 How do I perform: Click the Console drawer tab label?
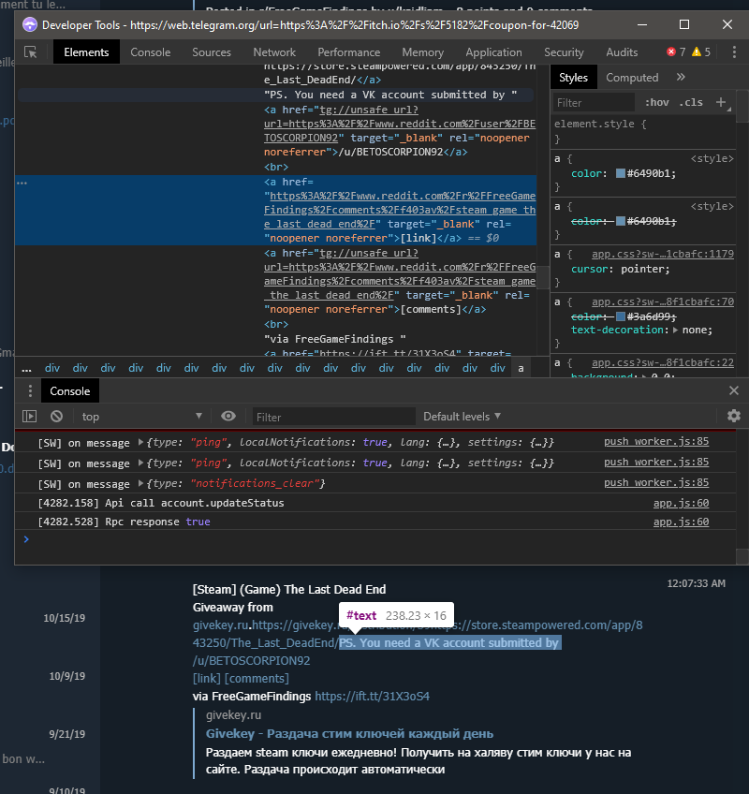[x=70, y=391]
